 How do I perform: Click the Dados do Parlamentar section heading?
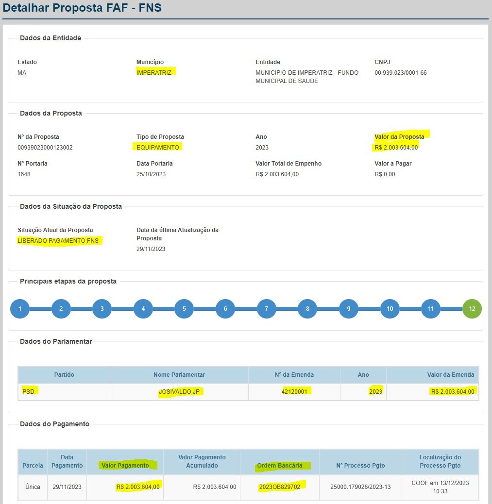(56, 341)
